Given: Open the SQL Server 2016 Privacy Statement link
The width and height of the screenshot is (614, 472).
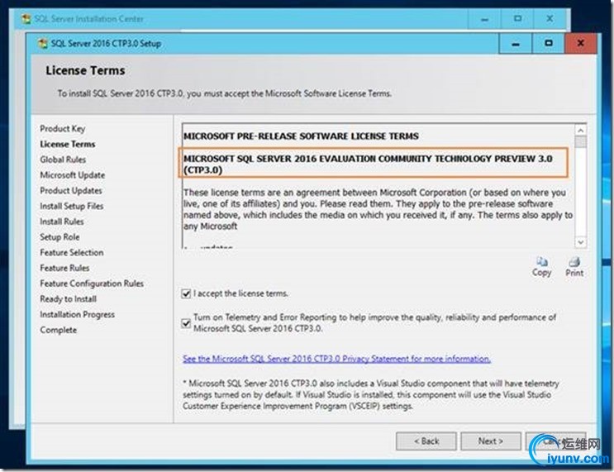Looking at the screenshot, I should pyautogui.click(x=337, y=359).
